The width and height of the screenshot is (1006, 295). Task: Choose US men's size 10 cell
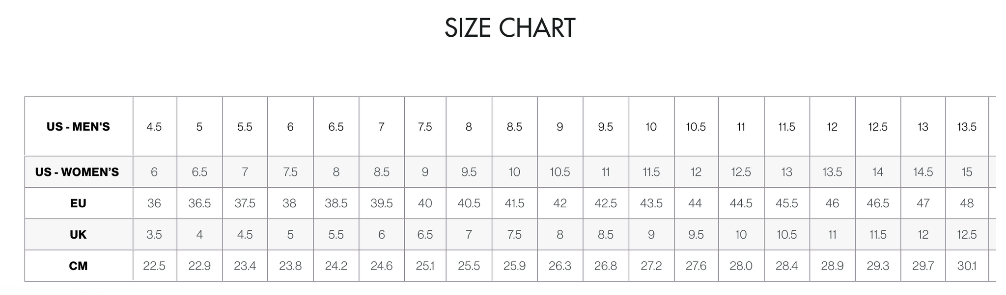click(x=651, y=127)
